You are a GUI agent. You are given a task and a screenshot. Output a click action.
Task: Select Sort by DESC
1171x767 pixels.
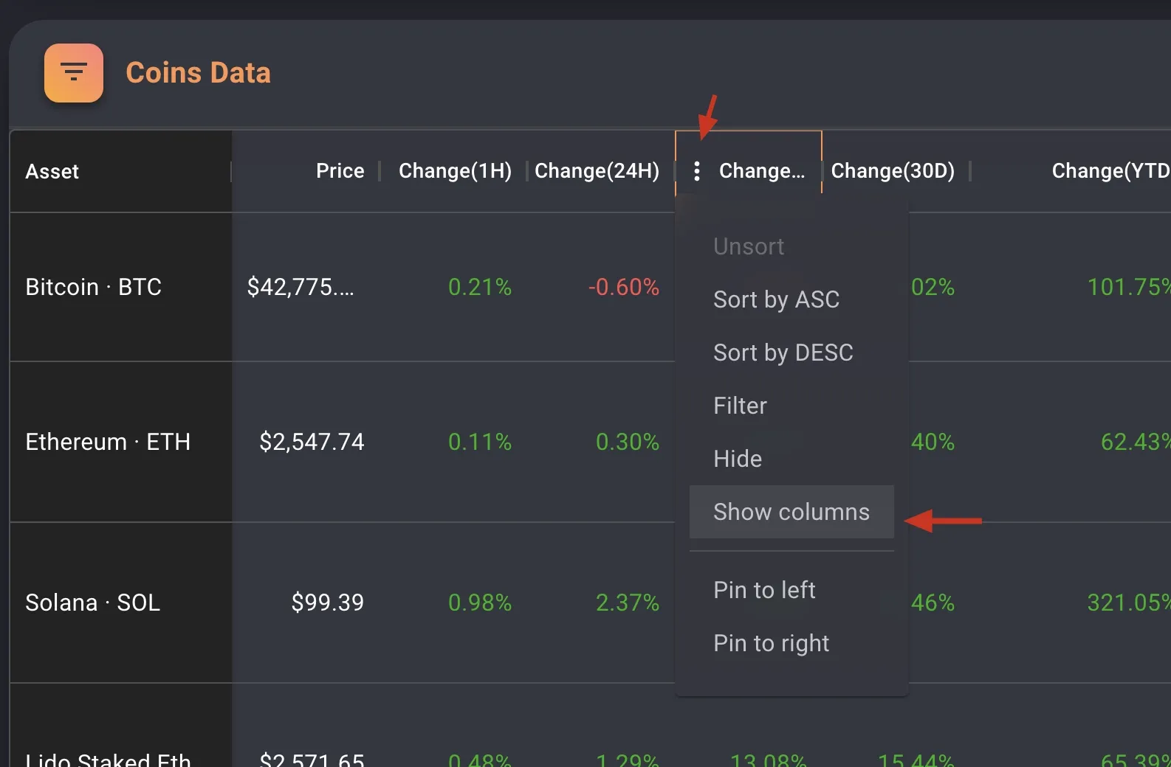[791, 353]
